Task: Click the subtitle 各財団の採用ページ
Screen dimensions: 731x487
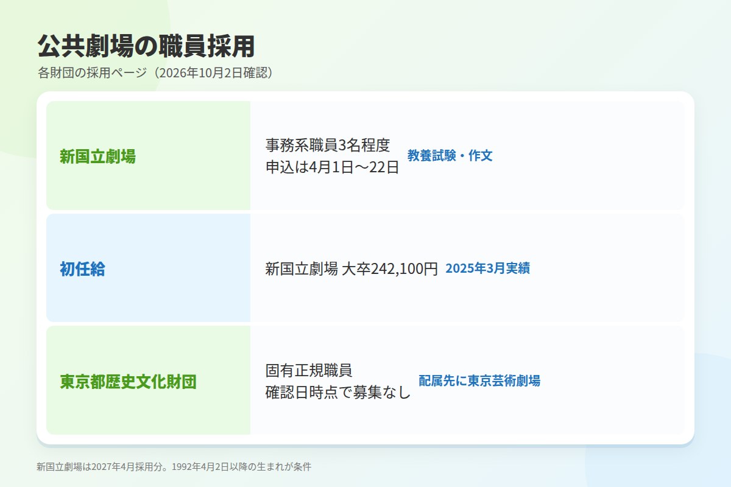Action: (92, 73)
